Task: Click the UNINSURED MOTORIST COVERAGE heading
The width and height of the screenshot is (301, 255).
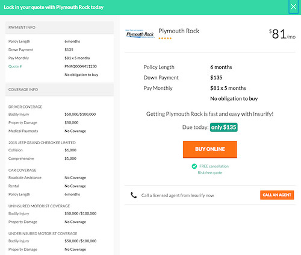Action: point(39,206)
